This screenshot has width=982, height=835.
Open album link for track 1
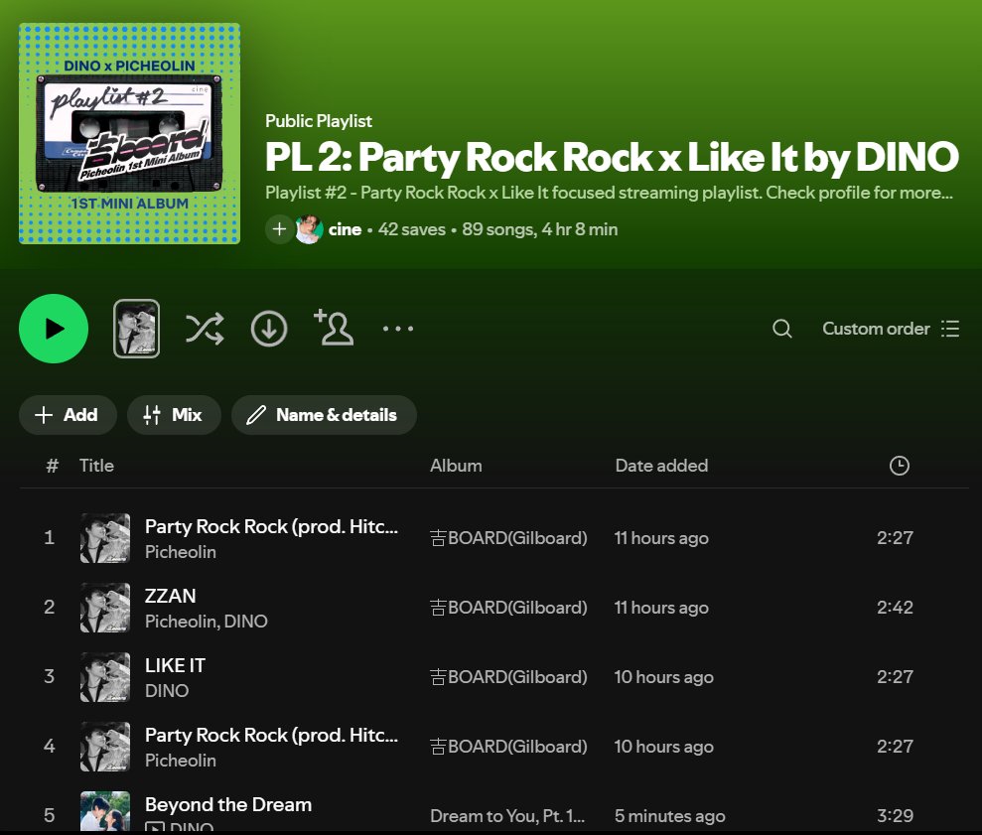(508, 538)
